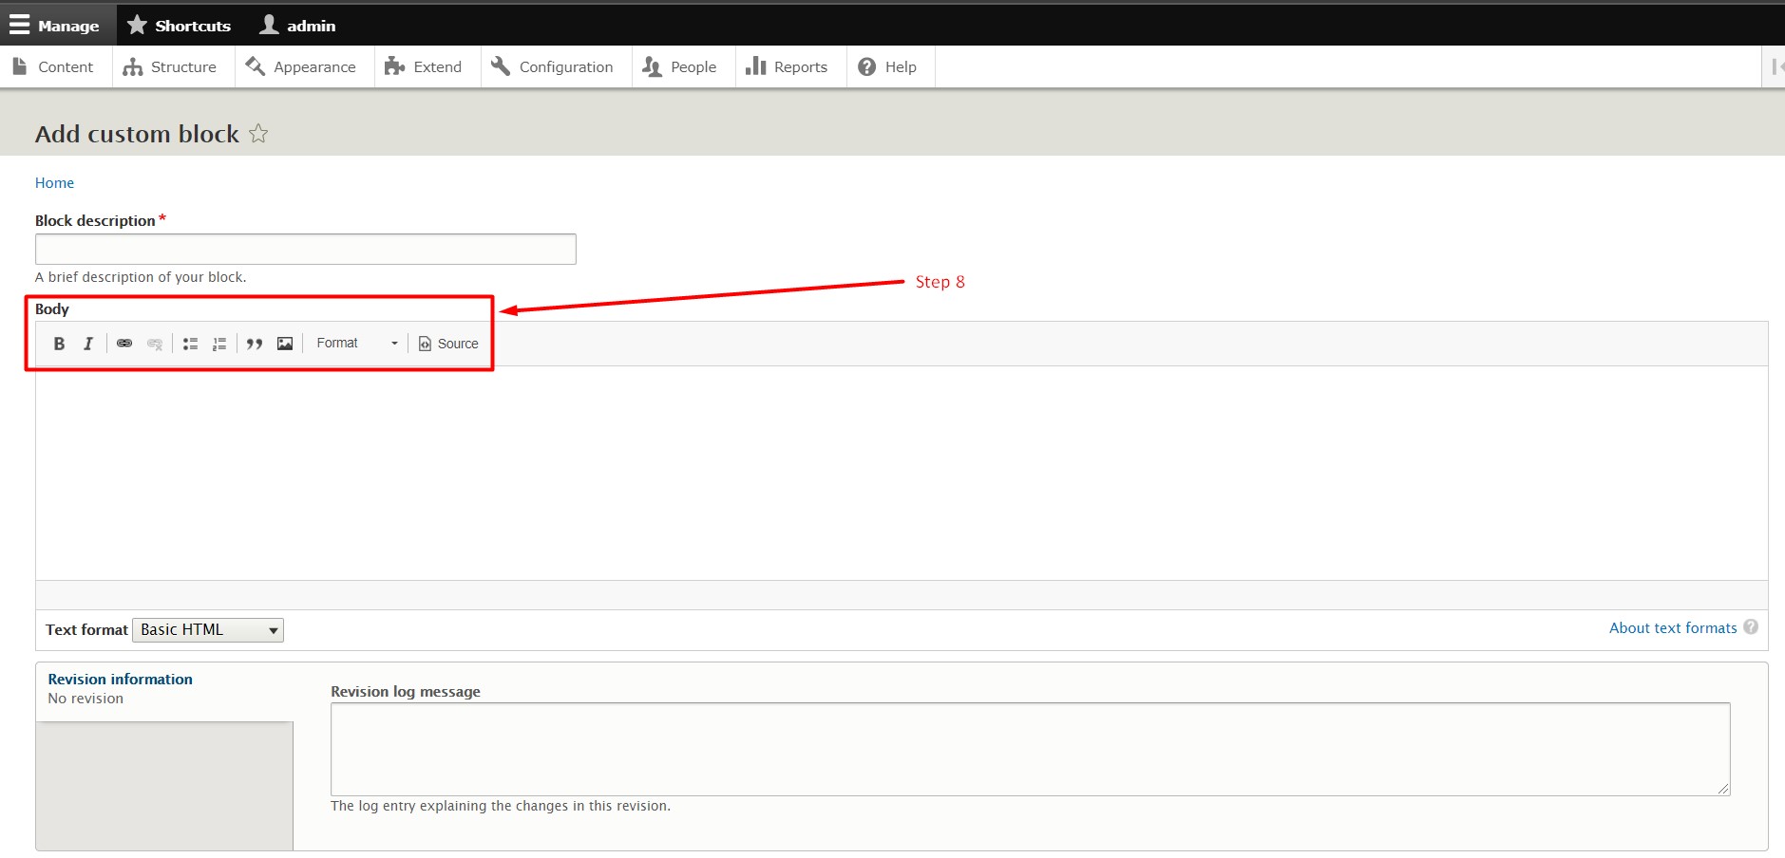
Task: Switch editor to Source view
Action: 448,344
